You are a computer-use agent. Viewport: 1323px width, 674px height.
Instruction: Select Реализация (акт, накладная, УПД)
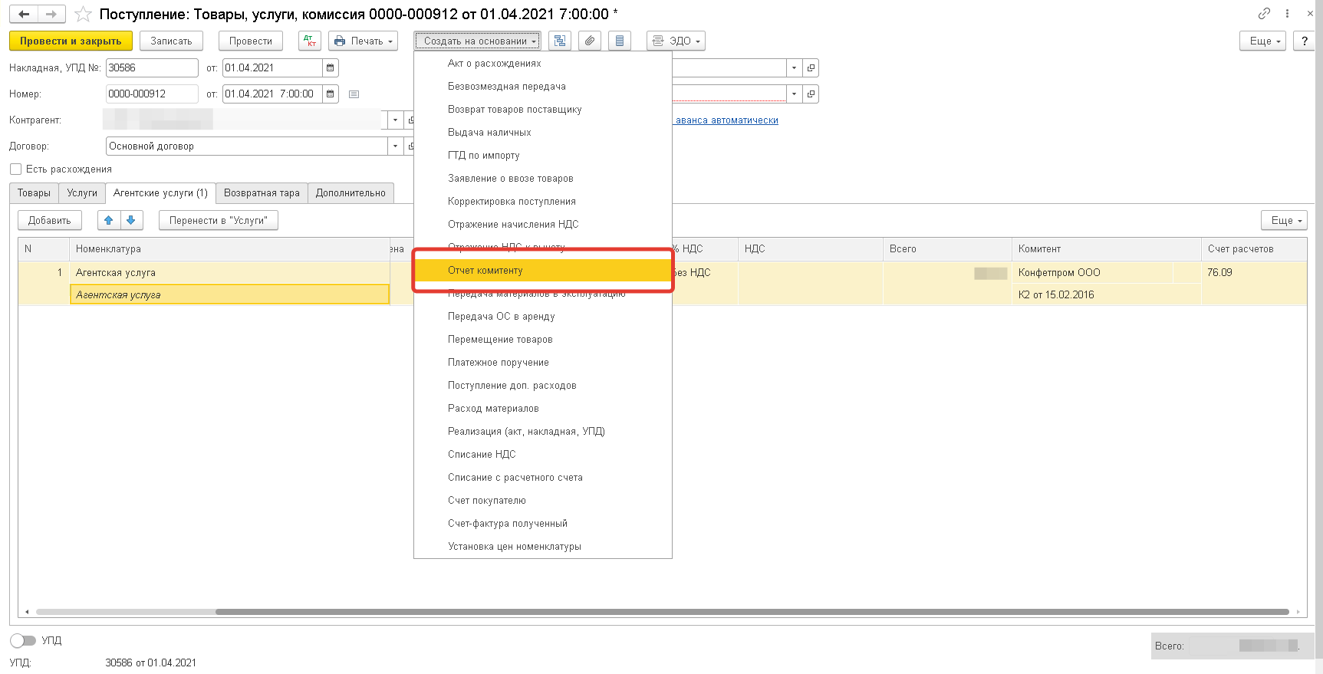point(543,431)
